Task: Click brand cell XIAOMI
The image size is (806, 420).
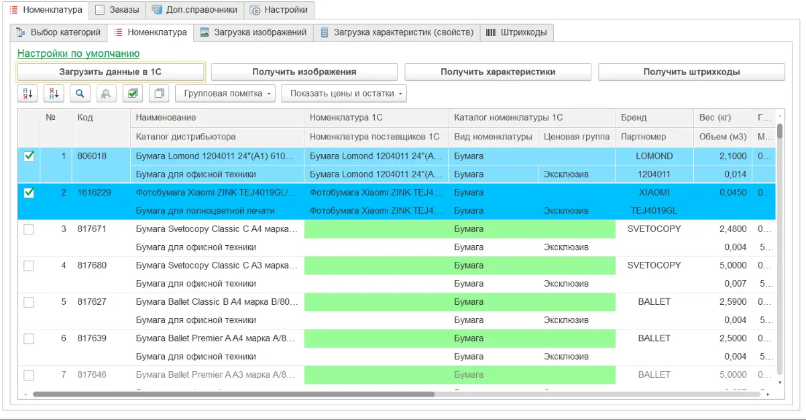Action: [x=654, y=192]
